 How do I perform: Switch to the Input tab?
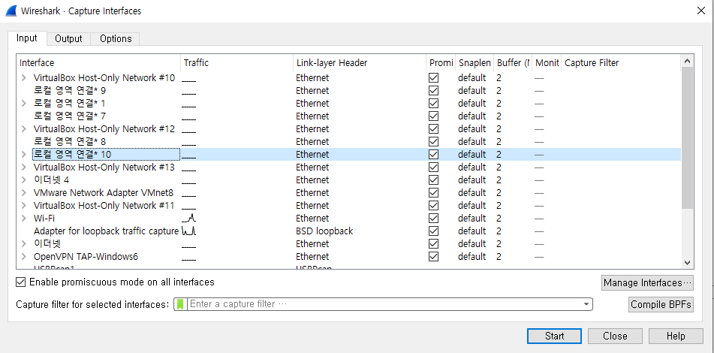[x=27, y=38]
